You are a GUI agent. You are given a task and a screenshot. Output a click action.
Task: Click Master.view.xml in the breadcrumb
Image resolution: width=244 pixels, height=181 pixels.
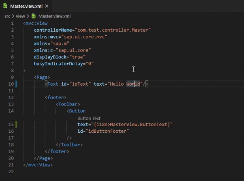tap(55, 16)
